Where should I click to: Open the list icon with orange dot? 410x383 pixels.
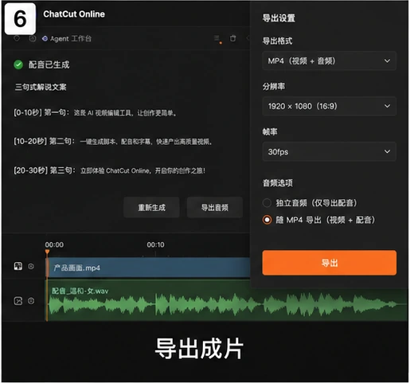[x=217, y=39]
